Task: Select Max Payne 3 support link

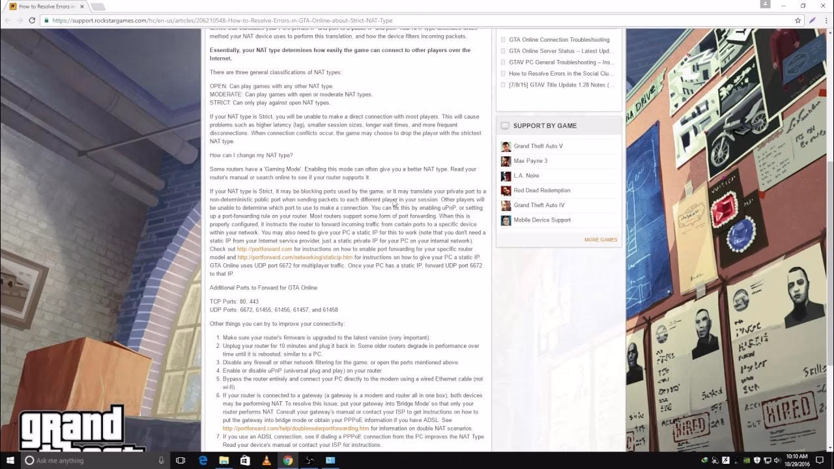Action: 530,161
